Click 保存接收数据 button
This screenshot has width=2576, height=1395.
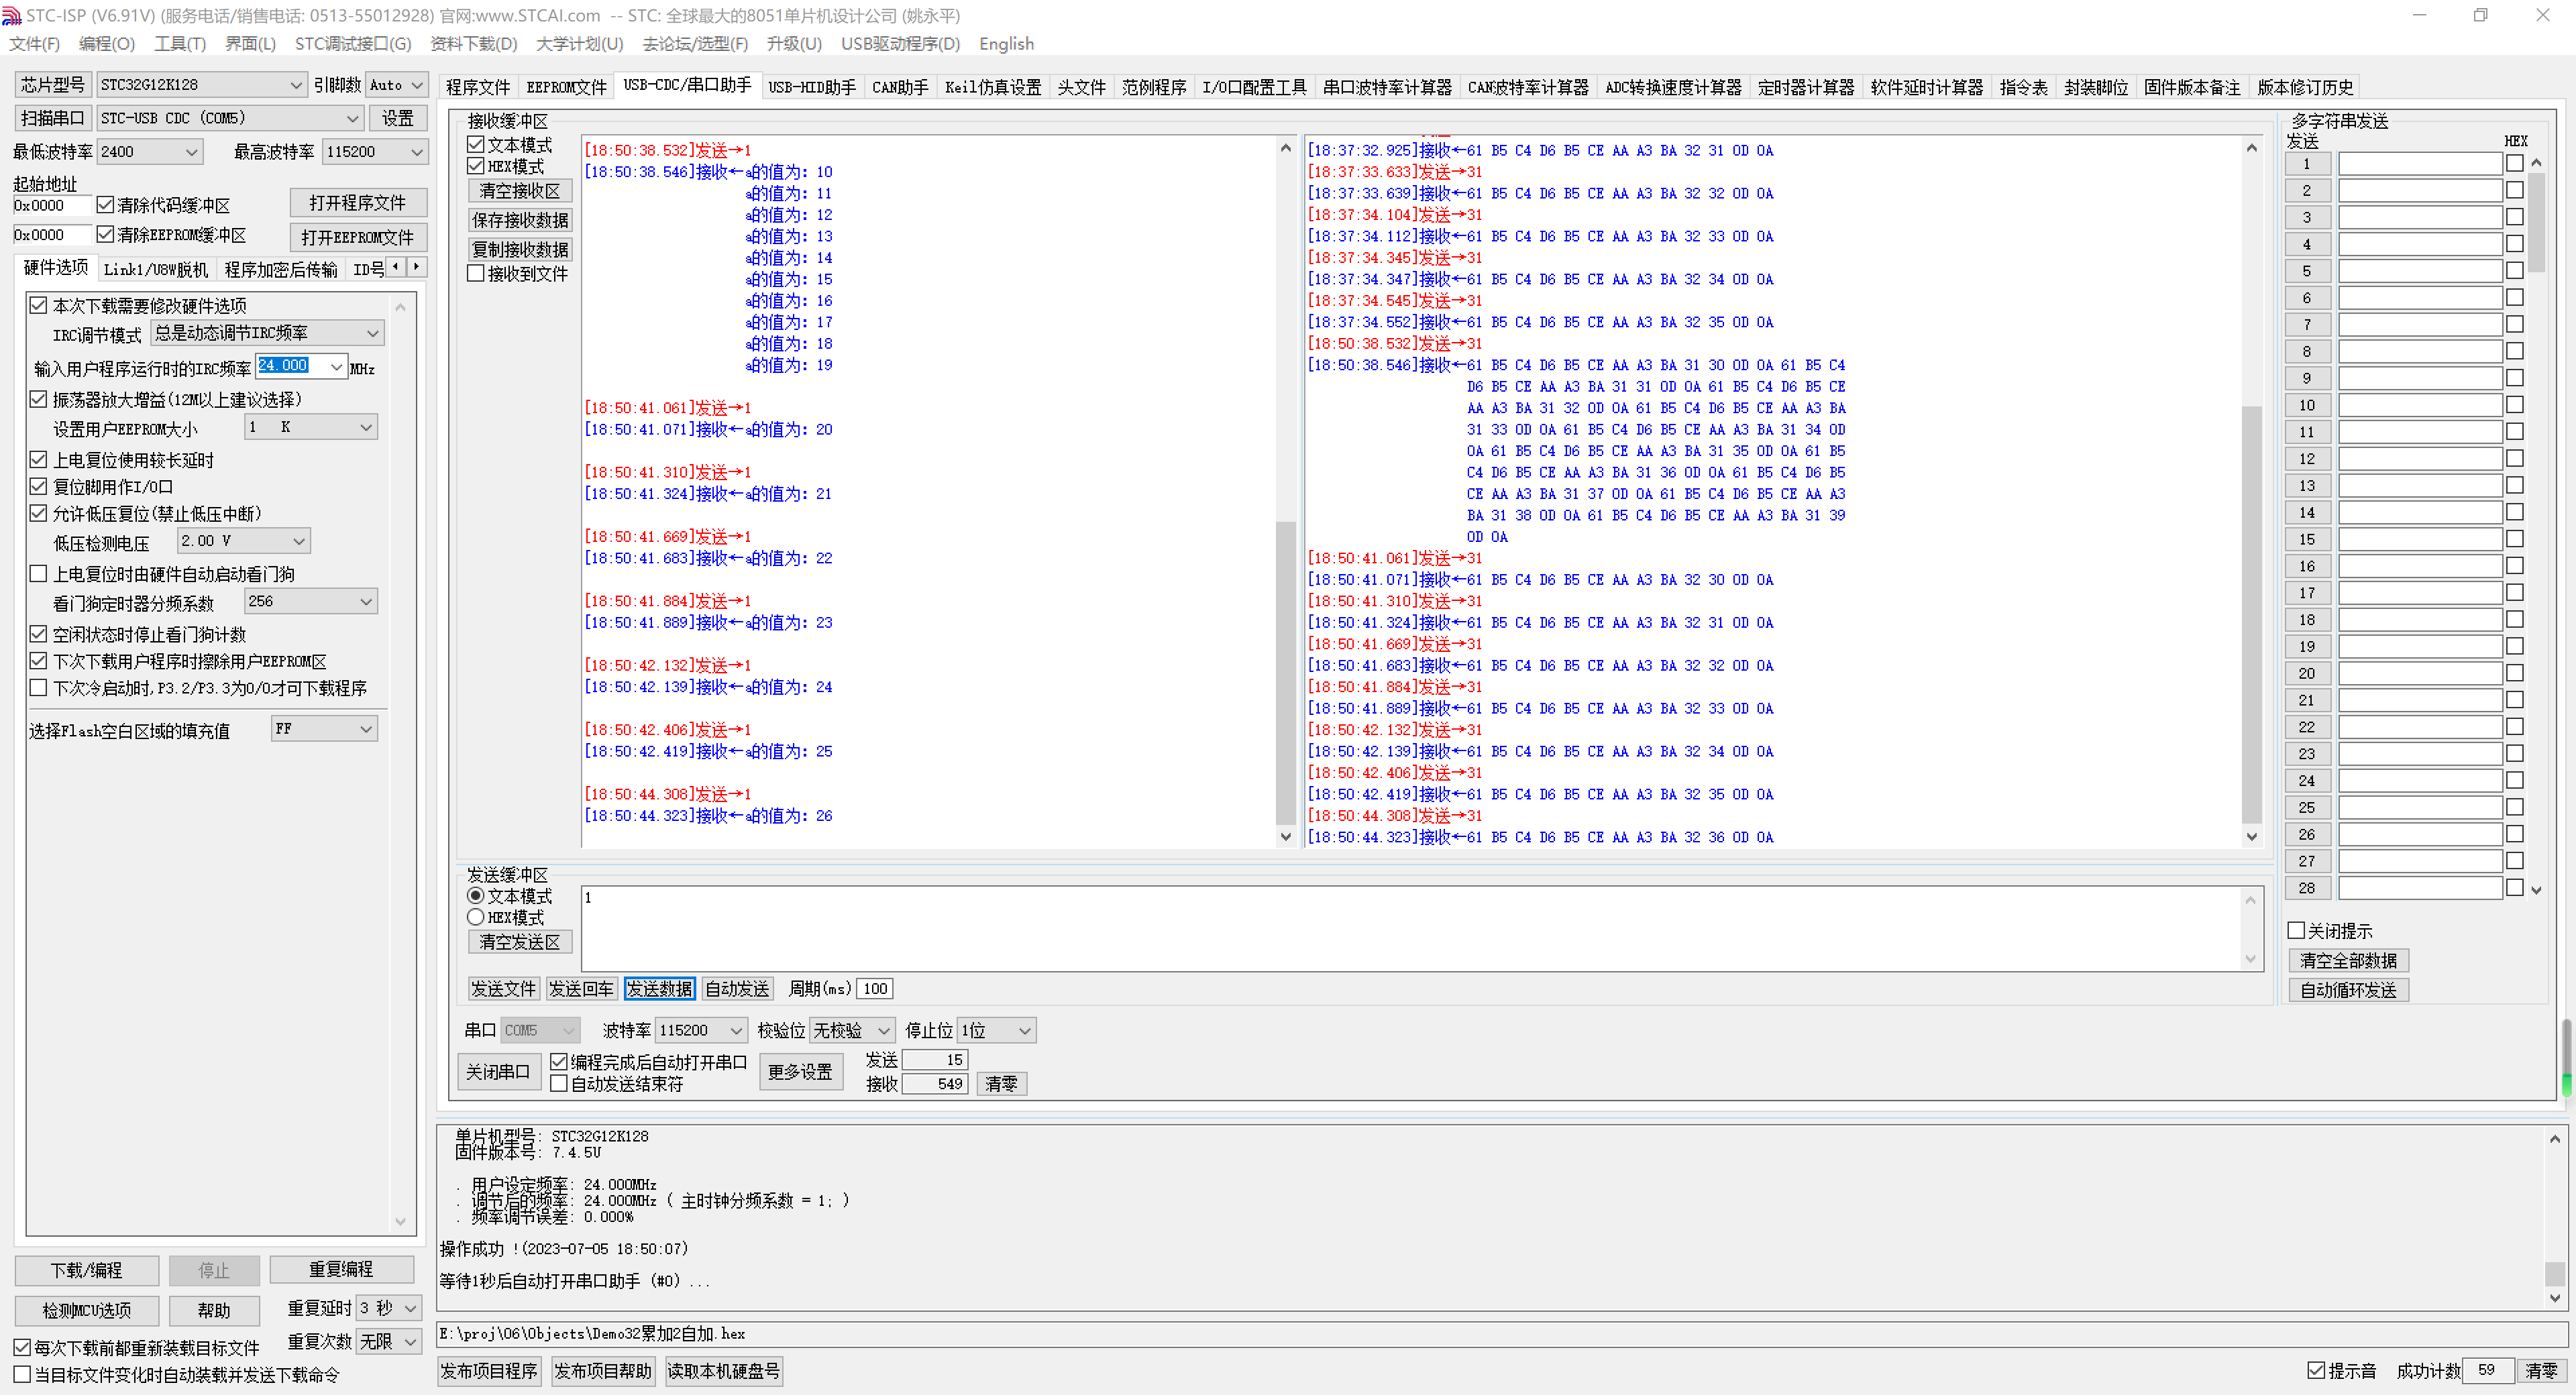[x=520, y=220]
